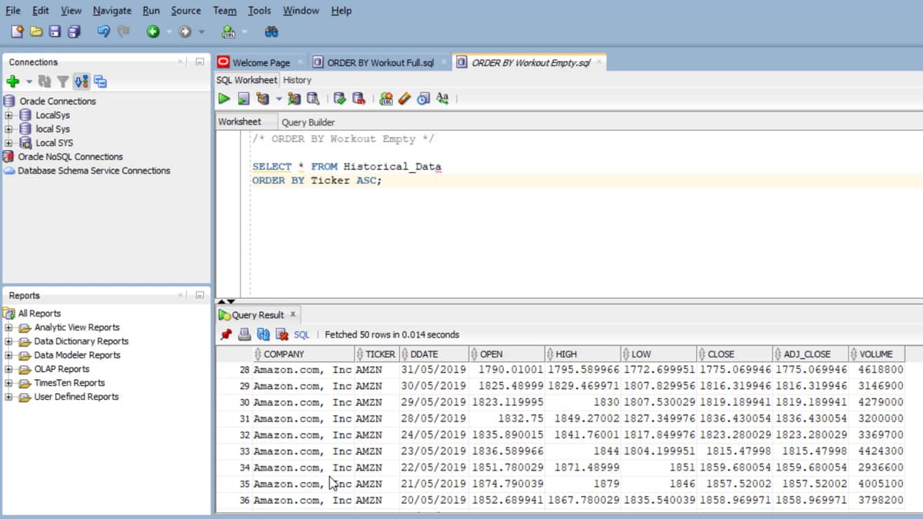Click the SQL History clock icon
The image size is (923, 519).
point(423,98)
